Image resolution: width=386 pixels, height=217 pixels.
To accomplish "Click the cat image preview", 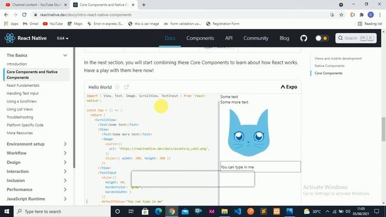I will tap(248, 133).
